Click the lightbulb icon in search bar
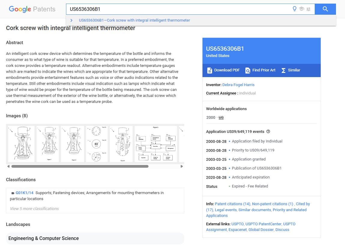 294,9
